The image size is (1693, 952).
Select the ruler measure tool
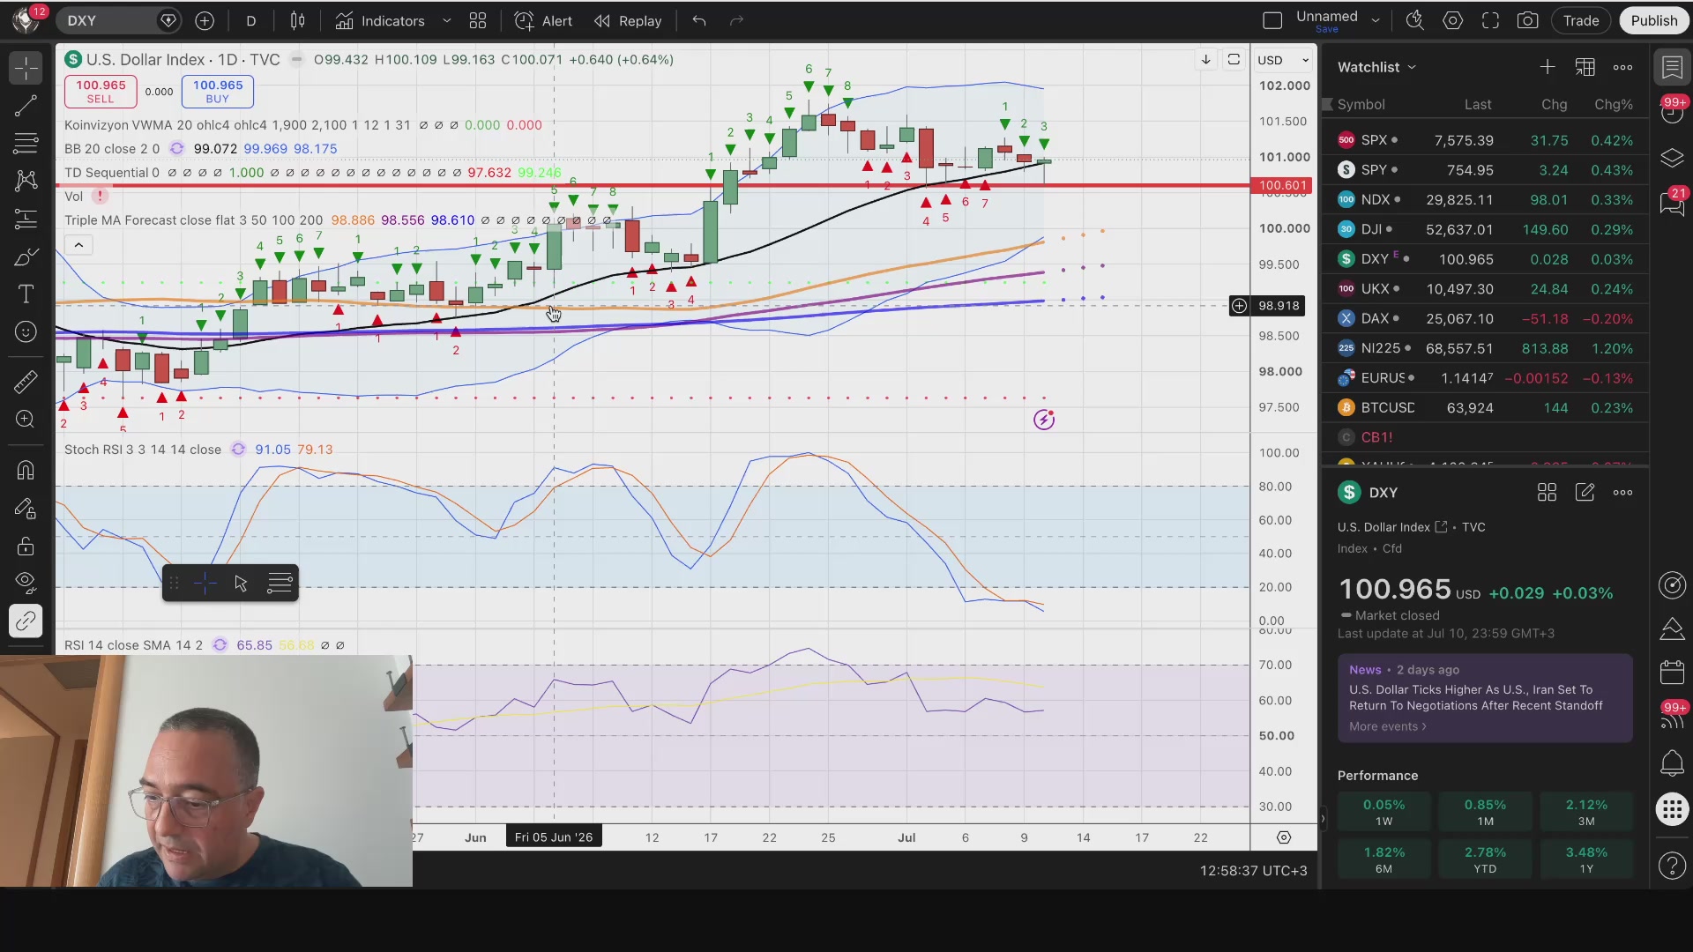(x=26, y=382)
